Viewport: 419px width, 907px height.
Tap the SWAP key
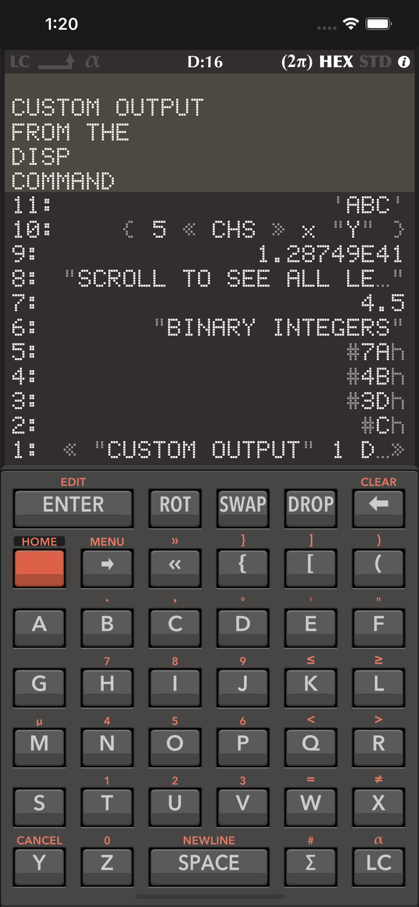coord(243,508)
